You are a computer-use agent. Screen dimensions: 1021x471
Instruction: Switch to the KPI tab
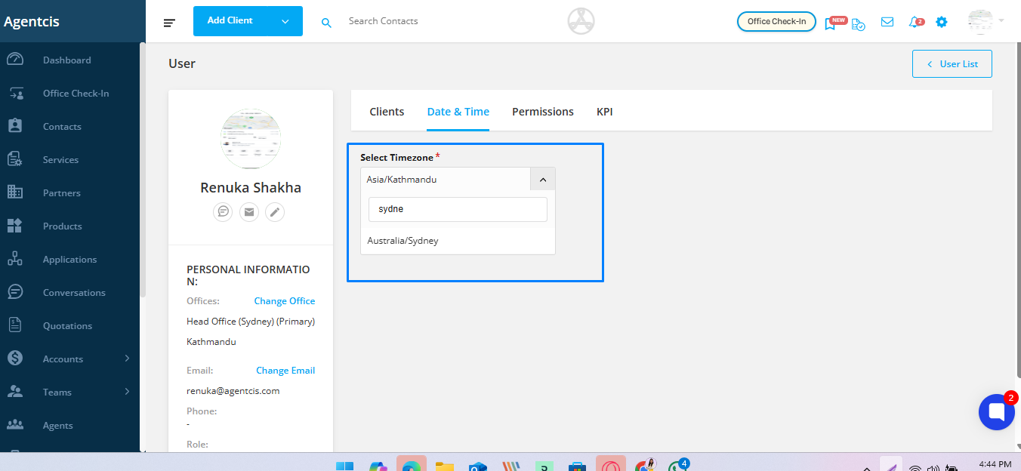[605, 112]
